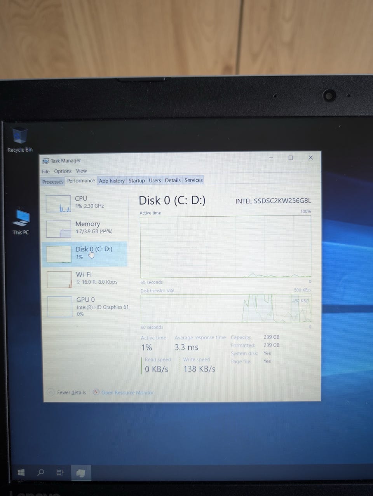Image resolution: width=373 pixels, height=496 pixels.
Task: Select the This PC desktop icon
Action: click(x=21, y=222)
